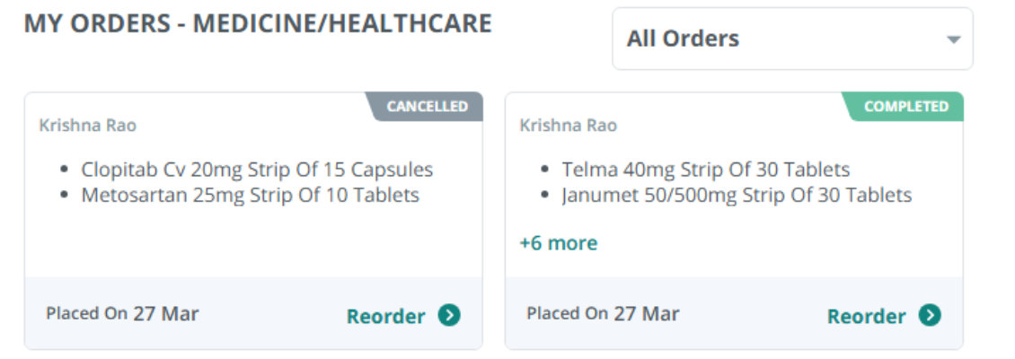The height and width of the screenshot is (359, 1015).
Task: Open the All Orders filter dropdown
Action: click(x=791, y=39)
